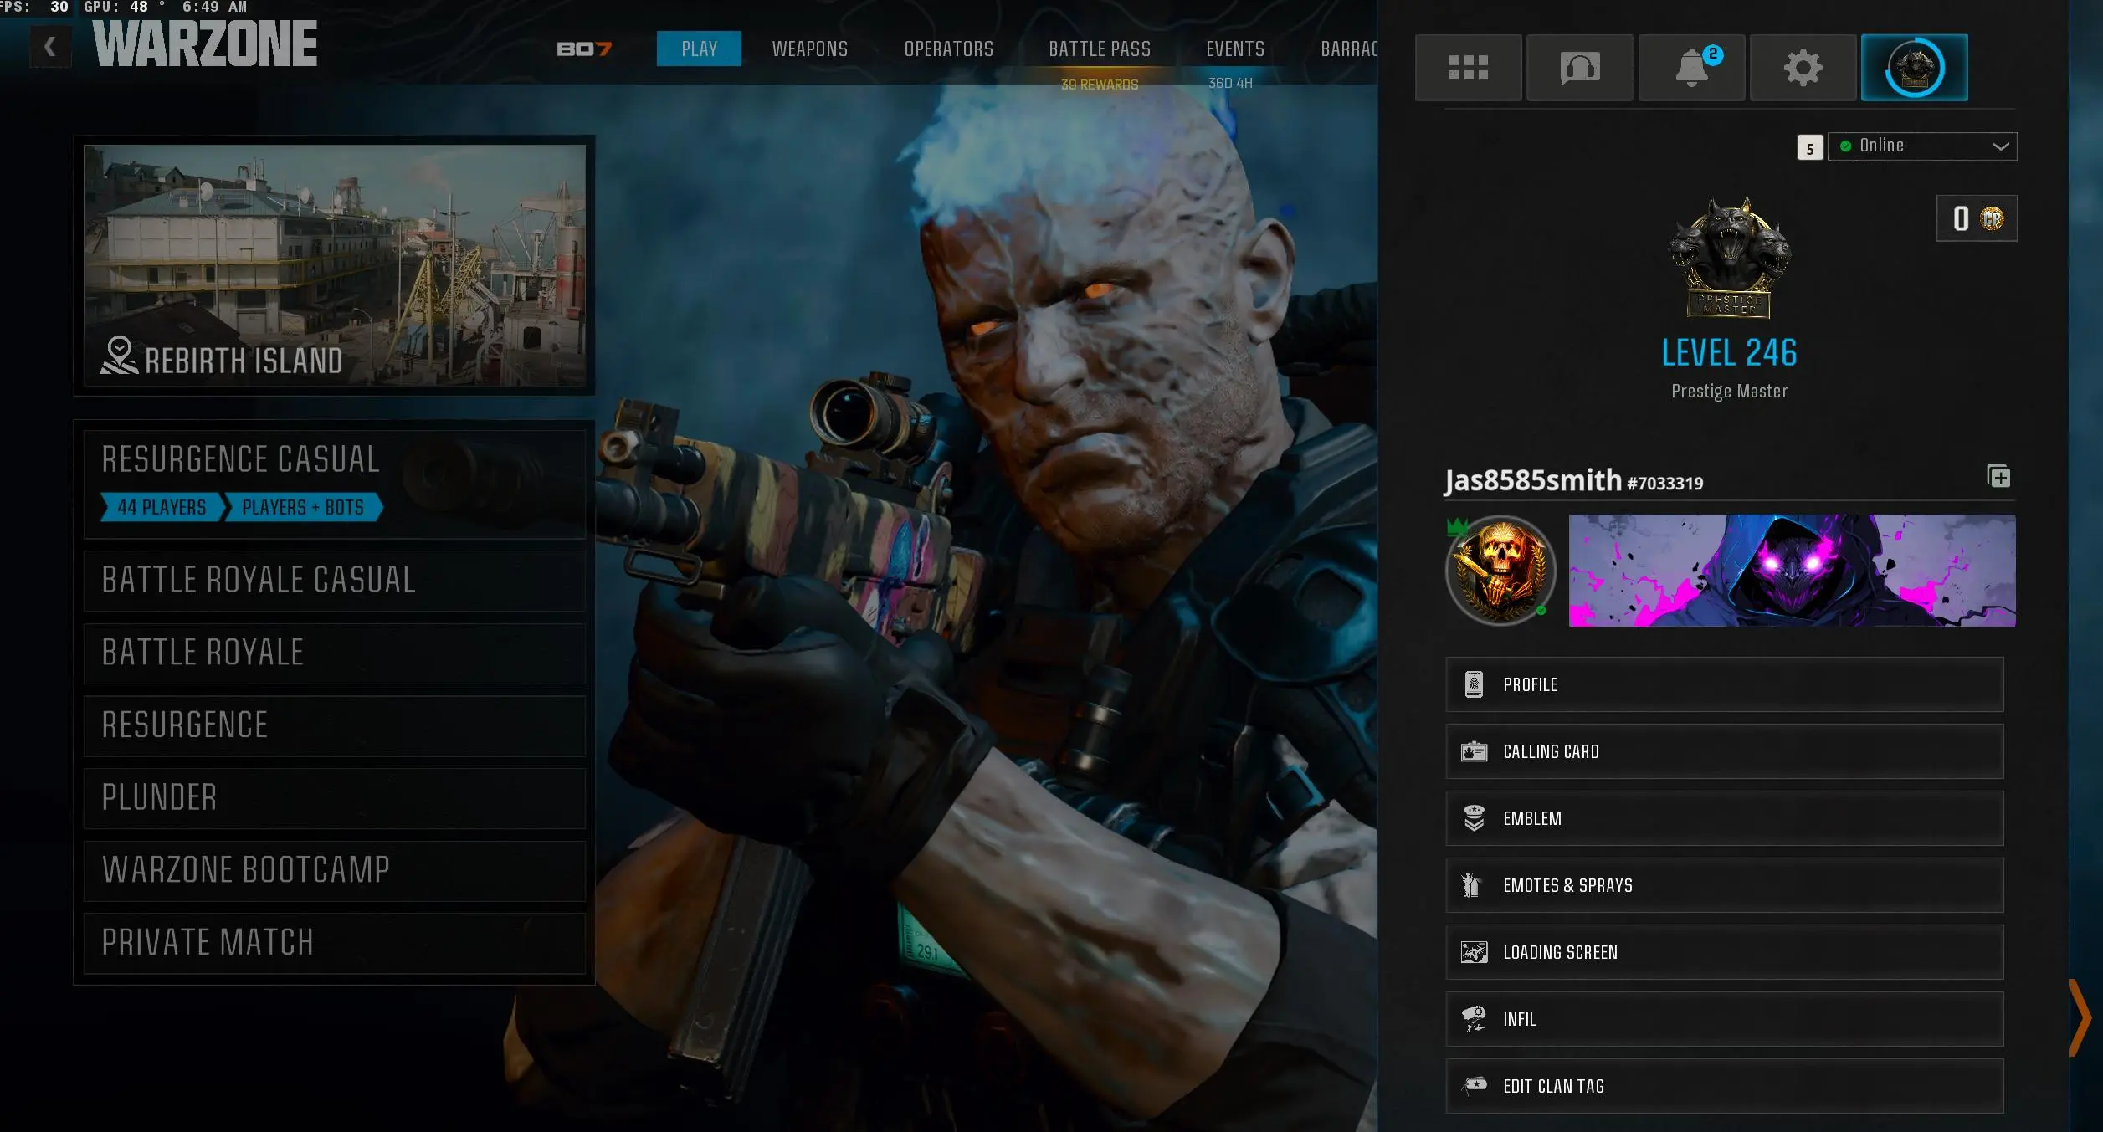Viewport: 2103px width, 1132px height.
Task: Click the player profile avatar icon
Action: pos(1914,68)
